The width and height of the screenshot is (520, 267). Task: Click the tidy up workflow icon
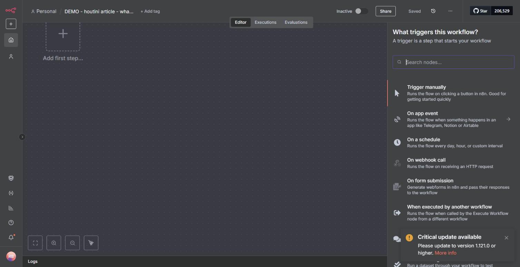click(x=91, y=243)
